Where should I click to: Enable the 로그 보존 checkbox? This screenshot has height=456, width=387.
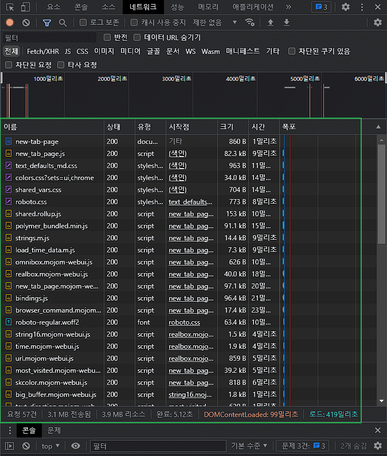83,22
